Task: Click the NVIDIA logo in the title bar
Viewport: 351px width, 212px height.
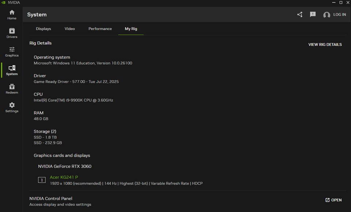Action: (3, 3)
